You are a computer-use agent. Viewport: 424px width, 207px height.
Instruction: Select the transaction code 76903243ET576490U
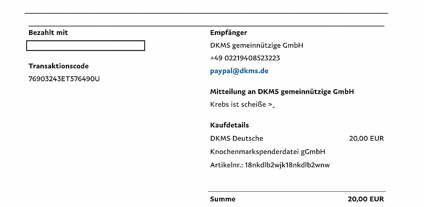[64, 79]
